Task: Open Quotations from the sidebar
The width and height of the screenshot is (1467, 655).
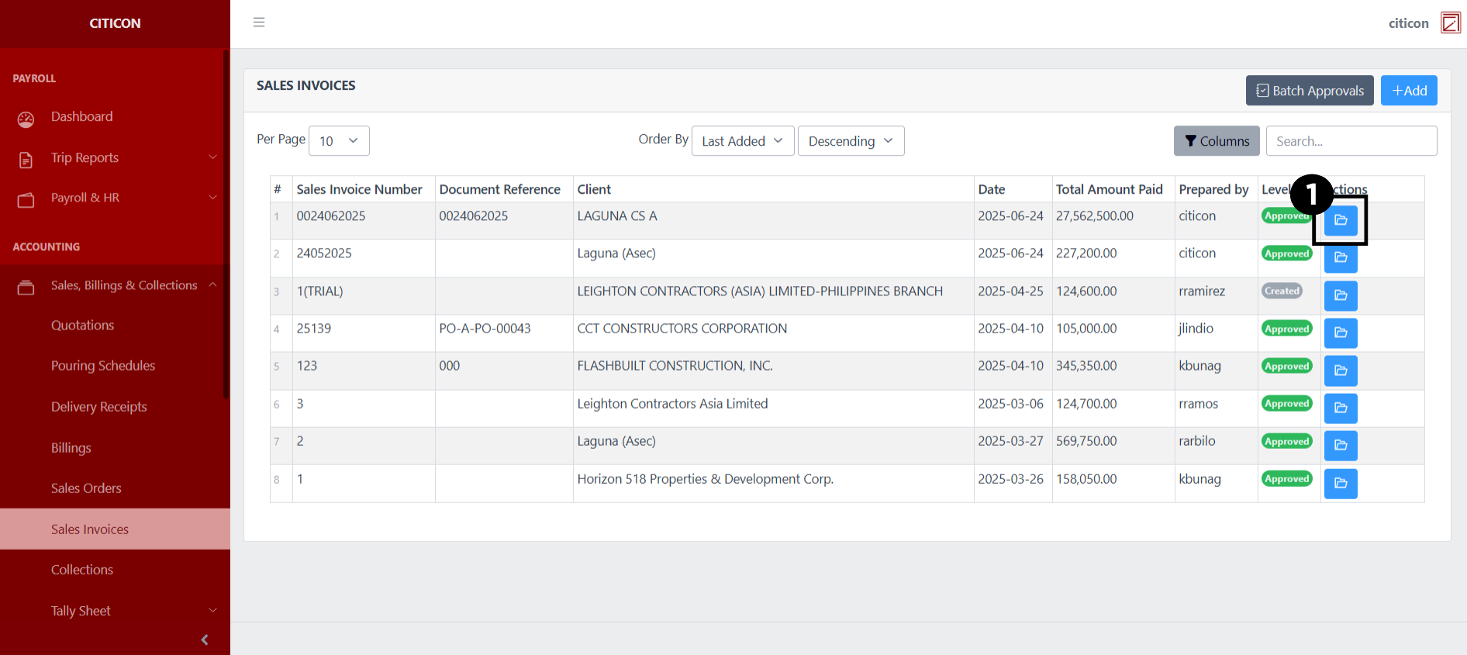Action: (x=82, y=326)
